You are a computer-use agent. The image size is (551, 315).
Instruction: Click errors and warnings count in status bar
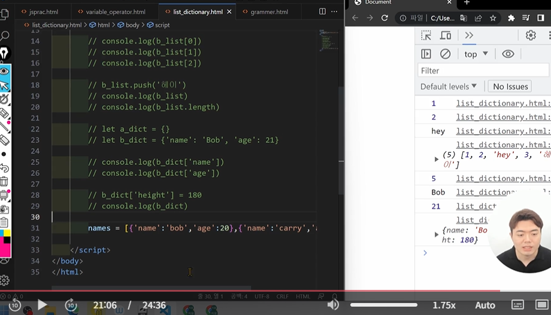pos(12,296)
